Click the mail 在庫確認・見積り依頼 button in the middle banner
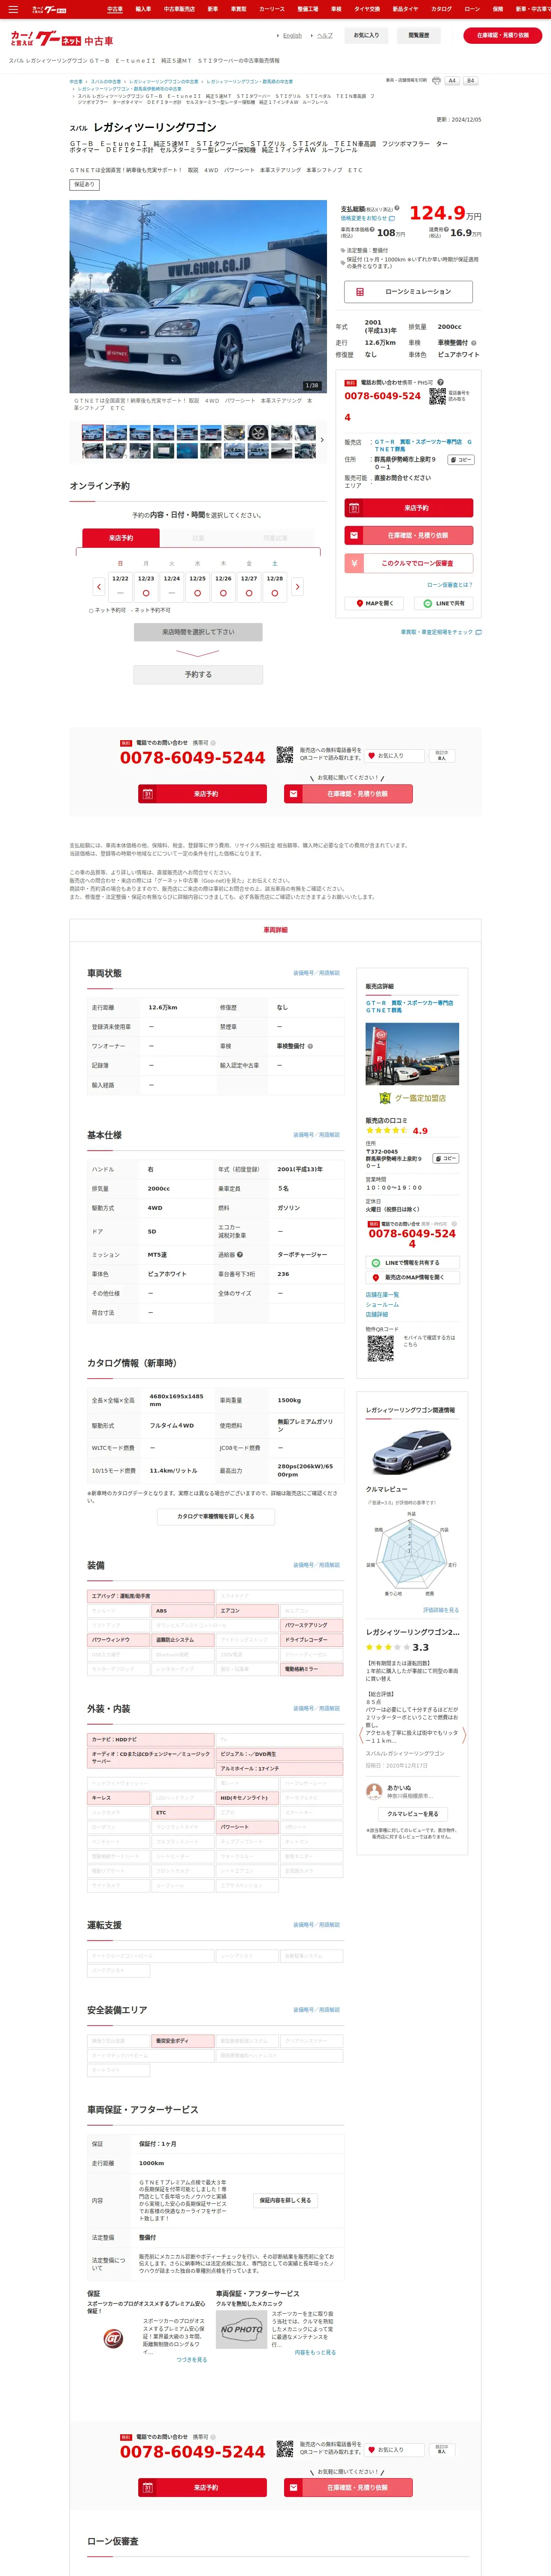The width and height of the screenshot is (551, 2576). 349,794
